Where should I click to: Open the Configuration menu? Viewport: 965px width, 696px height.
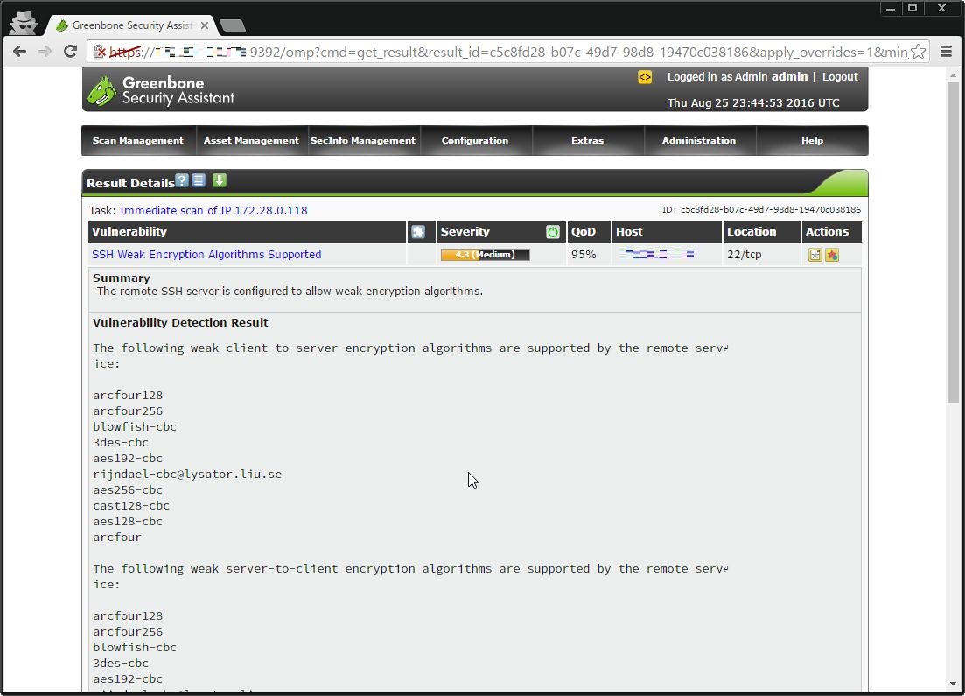tap(475, 140)
